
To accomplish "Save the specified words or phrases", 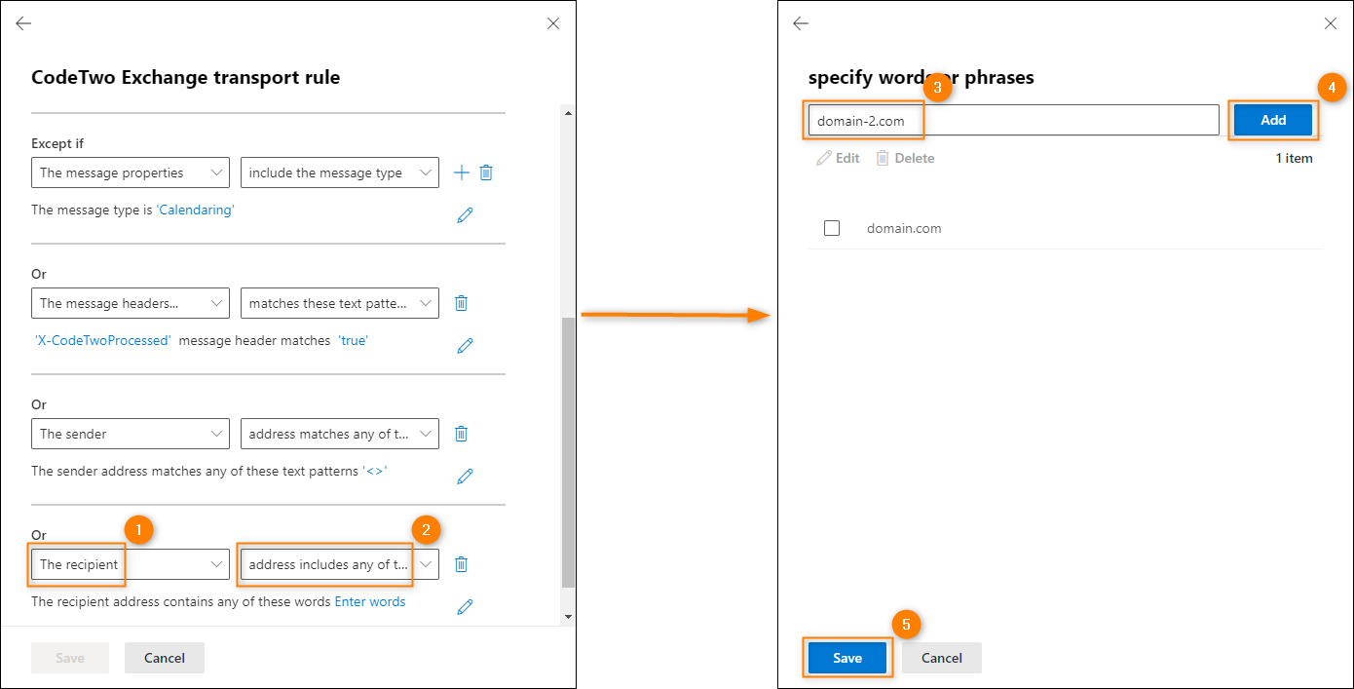I will coord(847,658).
